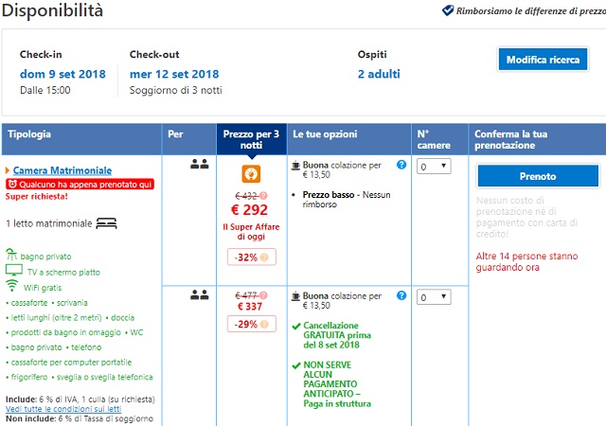Viewport: 606px width, 426px height.
Task: Click the Modifica ricerca button
Action: 543,60
